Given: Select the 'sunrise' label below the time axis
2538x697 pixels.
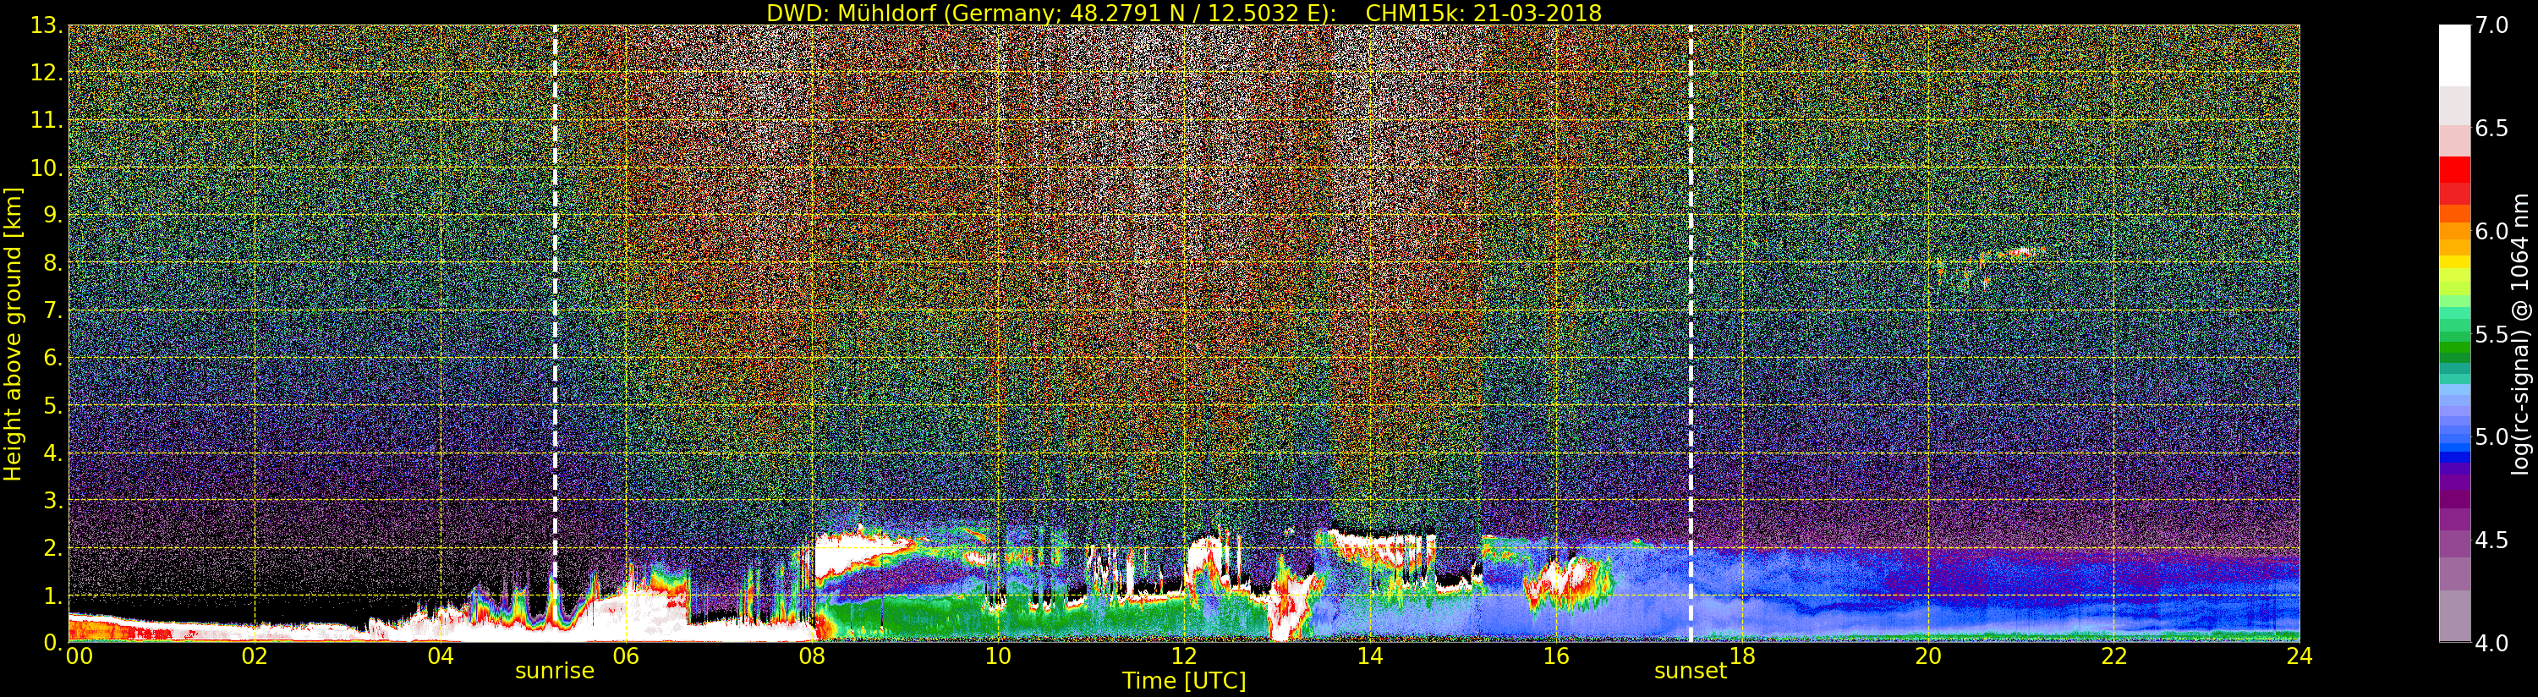Looking at the screenshot, I should (x=555, y=672).
